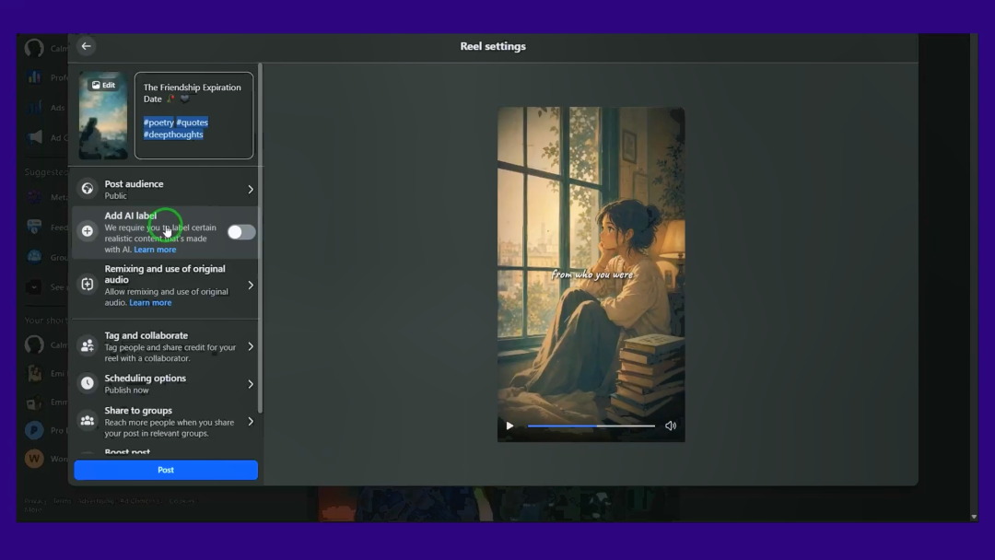This screenshot has width=995, height=560.
Task: Expand the Tag and collaborate chevron
Action: tap(251, 346)
